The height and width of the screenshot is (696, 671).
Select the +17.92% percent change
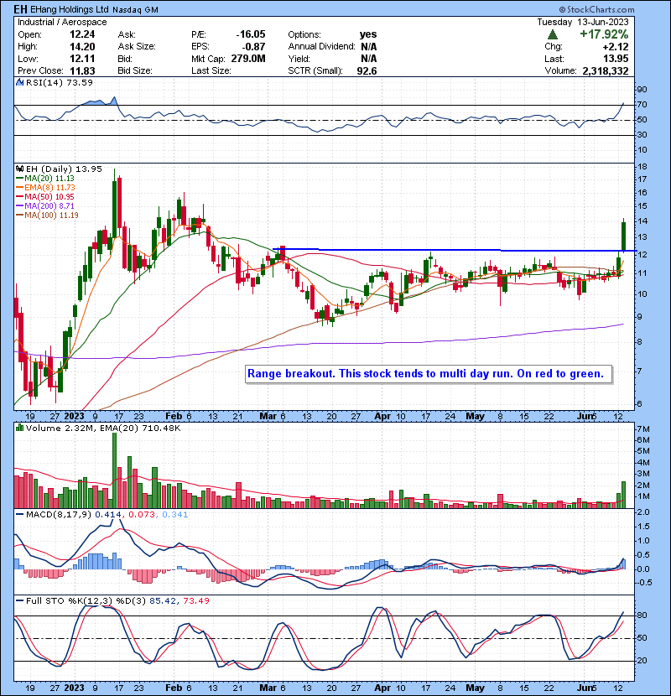click(x=604, y=34)
